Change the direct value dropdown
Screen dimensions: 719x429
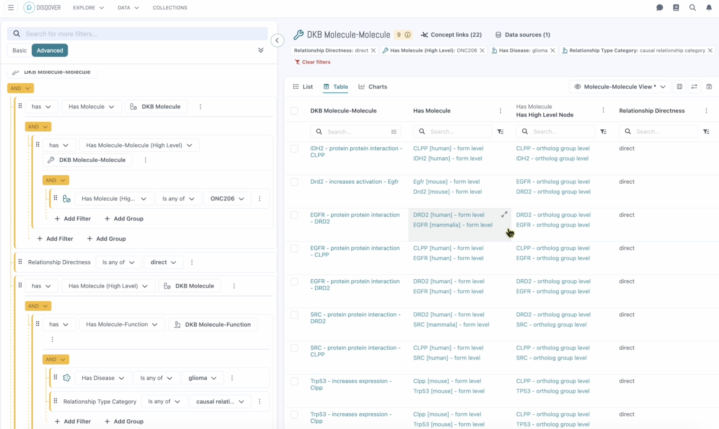tap(163, 262)
